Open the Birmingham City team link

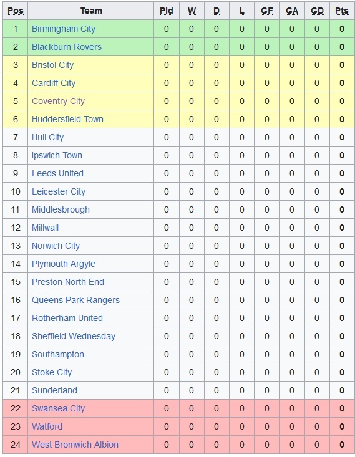(x=64, y=29)
